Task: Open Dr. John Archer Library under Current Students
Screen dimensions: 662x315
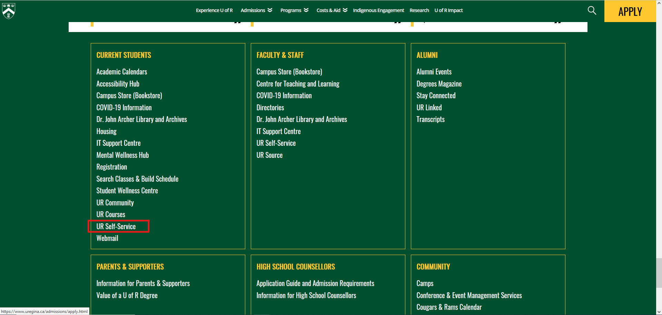Action: pyautogui.click(x=142, y=119)
